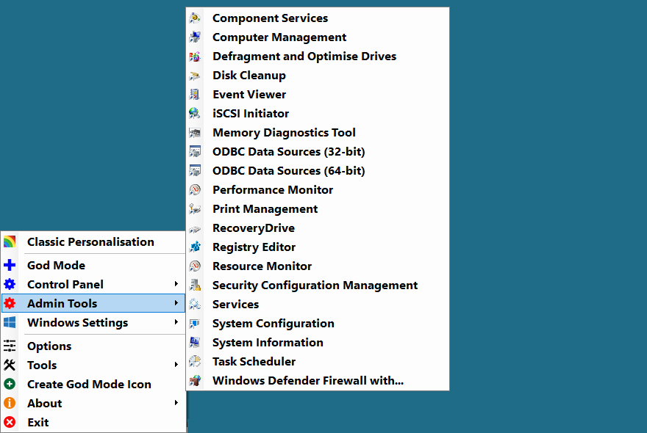Expand the Admin Tools submenu arrow

[176, 303]
